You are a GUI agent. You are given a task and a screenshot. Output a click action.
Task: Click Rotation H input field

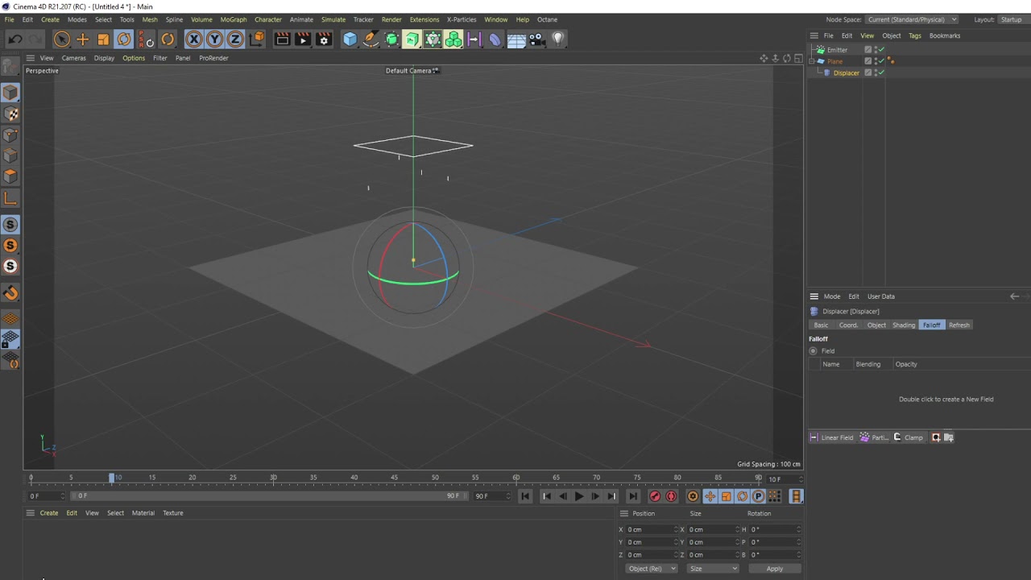774,530
